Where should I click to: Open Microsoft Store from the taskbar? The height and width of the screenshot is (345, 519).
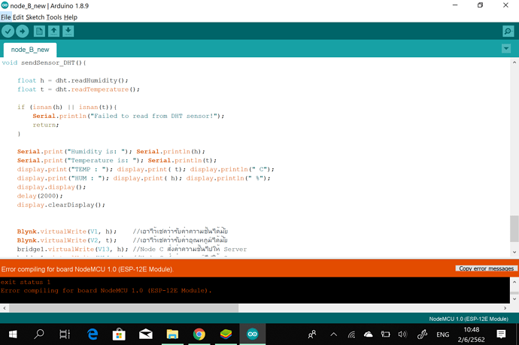119,334
